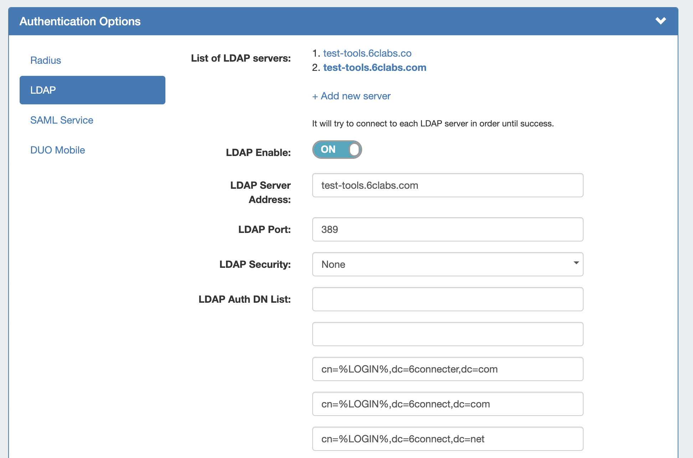Viewport: 693px width, 458px height.
Task: Collapse the Authentication Options panel chevron
Action: click(661, 21)
